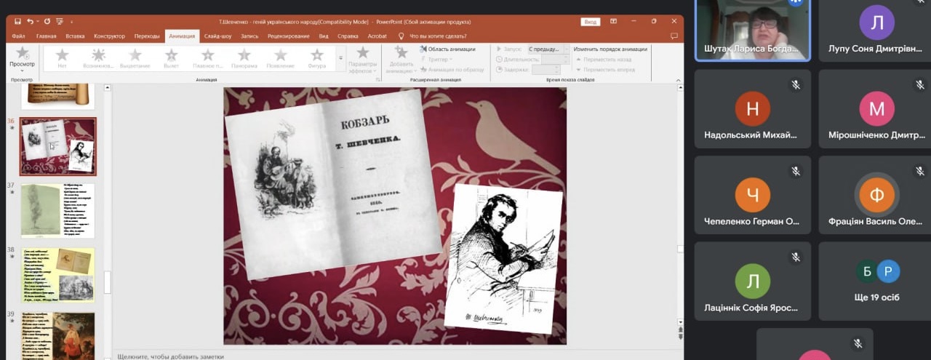Open the Запуск 'С предыду...' combo box
The width and height of the screenshot is (931, 360).
(548, 49)
